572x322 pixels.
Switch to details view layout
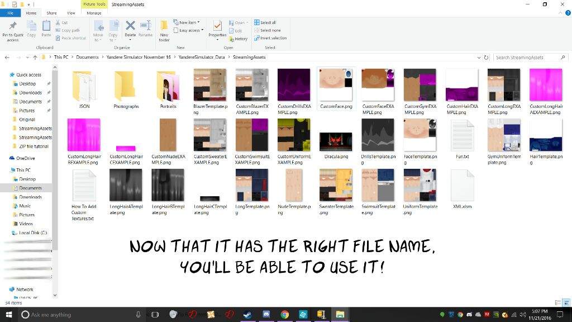click(558, 302)
